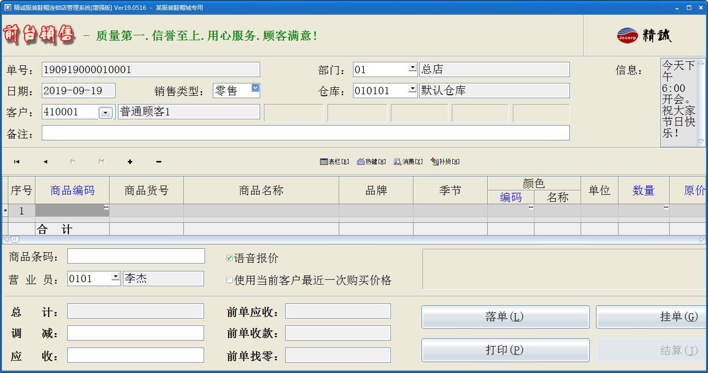Screen dimensions: 708x373
Task: Click the 季节 column header
Action: click(x=450, y=190)
